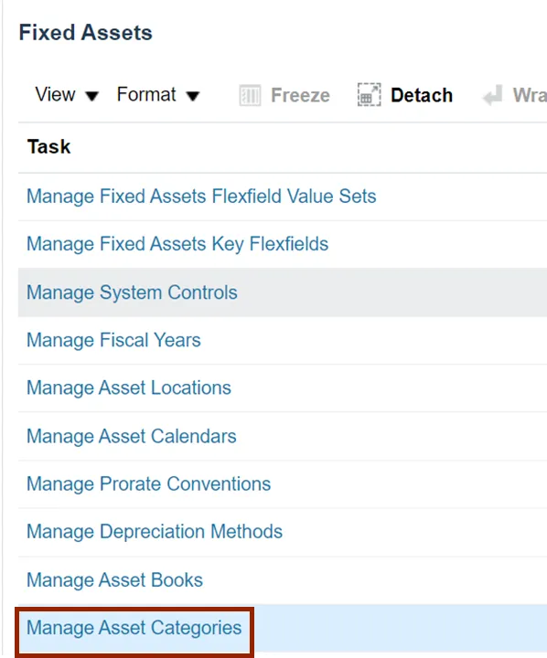Click the Freeze column icon
This screenshot has width=547, height=658.
250,95
